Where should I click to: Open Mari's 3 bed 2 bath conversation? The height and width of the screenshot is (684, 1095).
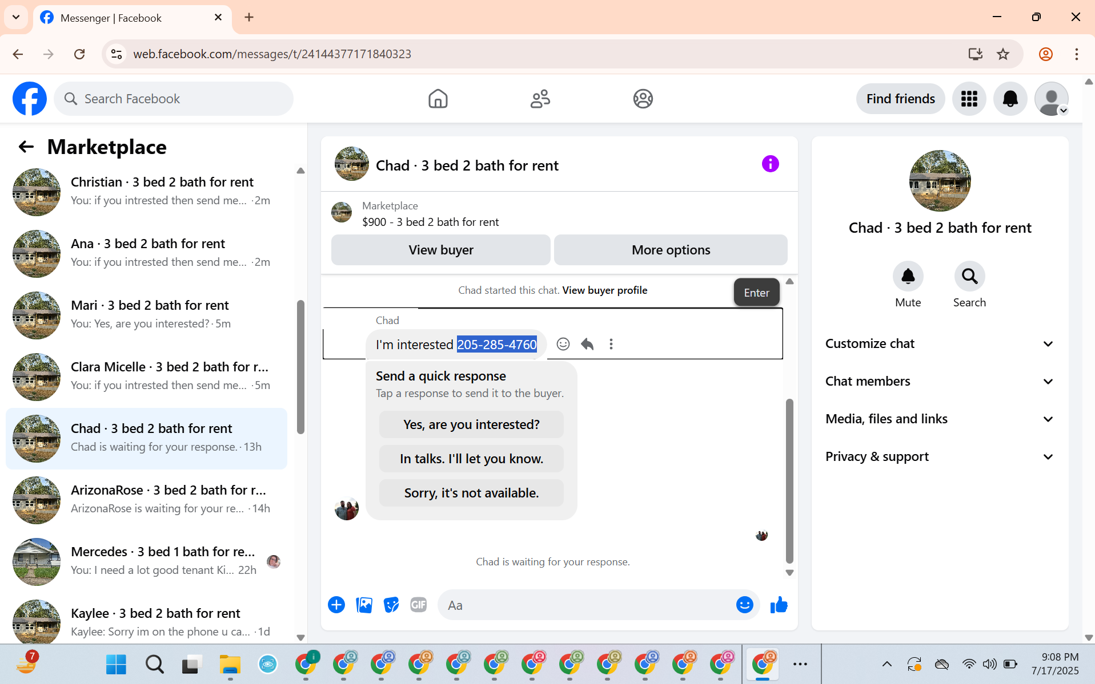146,315
